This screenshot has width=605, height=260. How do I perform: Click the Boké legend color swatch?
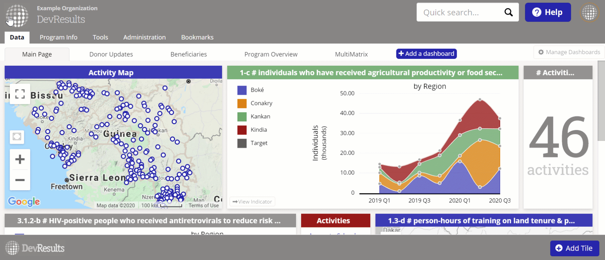point(242,90)
